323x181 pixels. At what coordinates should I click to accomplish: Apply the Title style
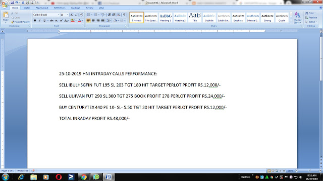pyautogui.click(x=195, y=18)
